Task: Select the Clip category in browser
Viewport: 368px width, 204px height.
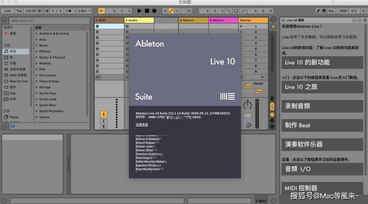Action: [x=16, y=93]
